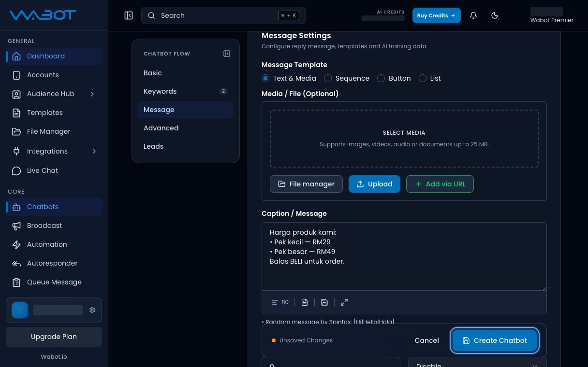Open the Message flow step
Image resolution: width=588 pixels, height=367 pixels.
[186, 110]
